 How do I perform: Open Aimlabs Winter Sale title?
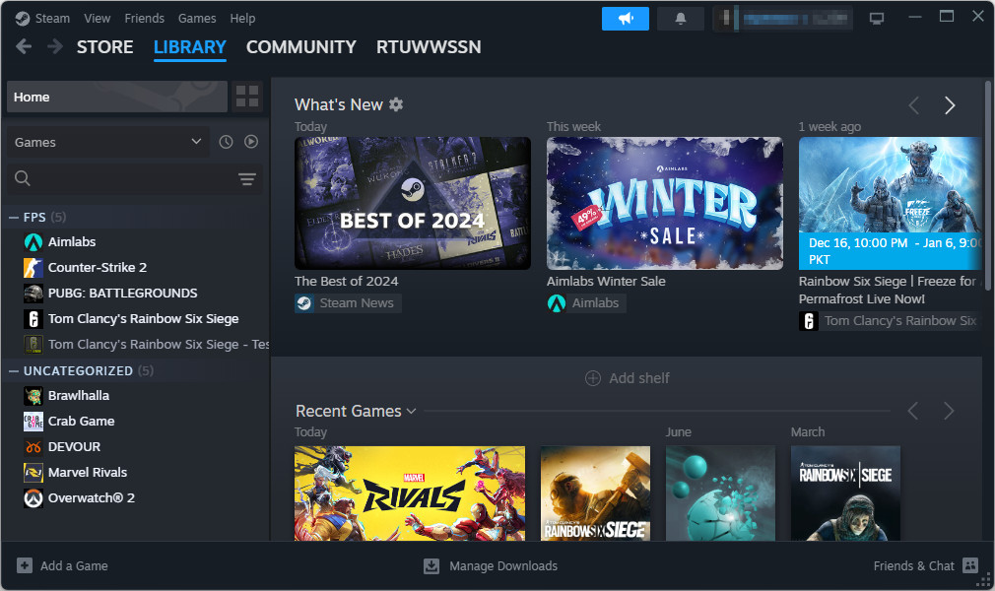(606, 281)
